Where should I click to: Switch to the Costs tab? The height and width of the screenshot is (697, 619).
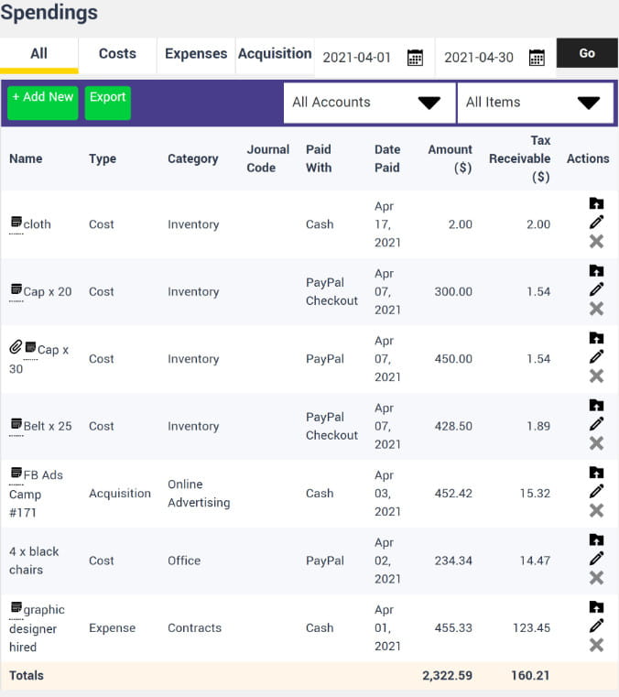[117, 54]
